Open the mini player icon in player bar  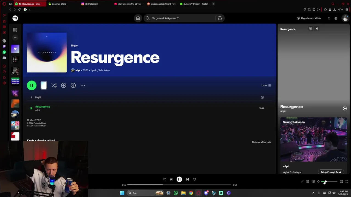(341, 181)
